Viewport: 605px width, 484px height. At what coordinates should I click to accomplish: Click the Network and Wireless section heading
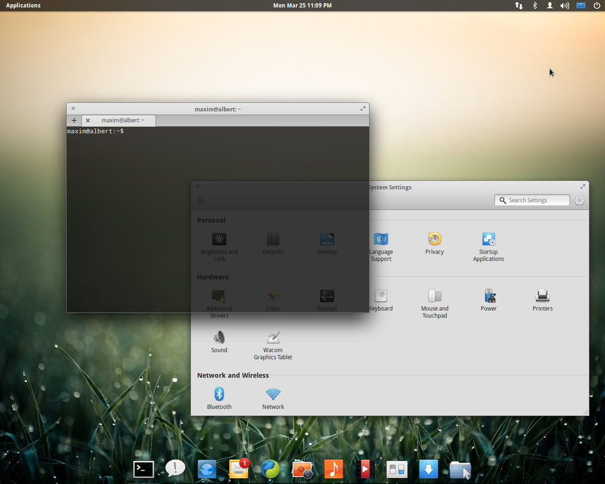pyautogui.click(x=233, y=375)
